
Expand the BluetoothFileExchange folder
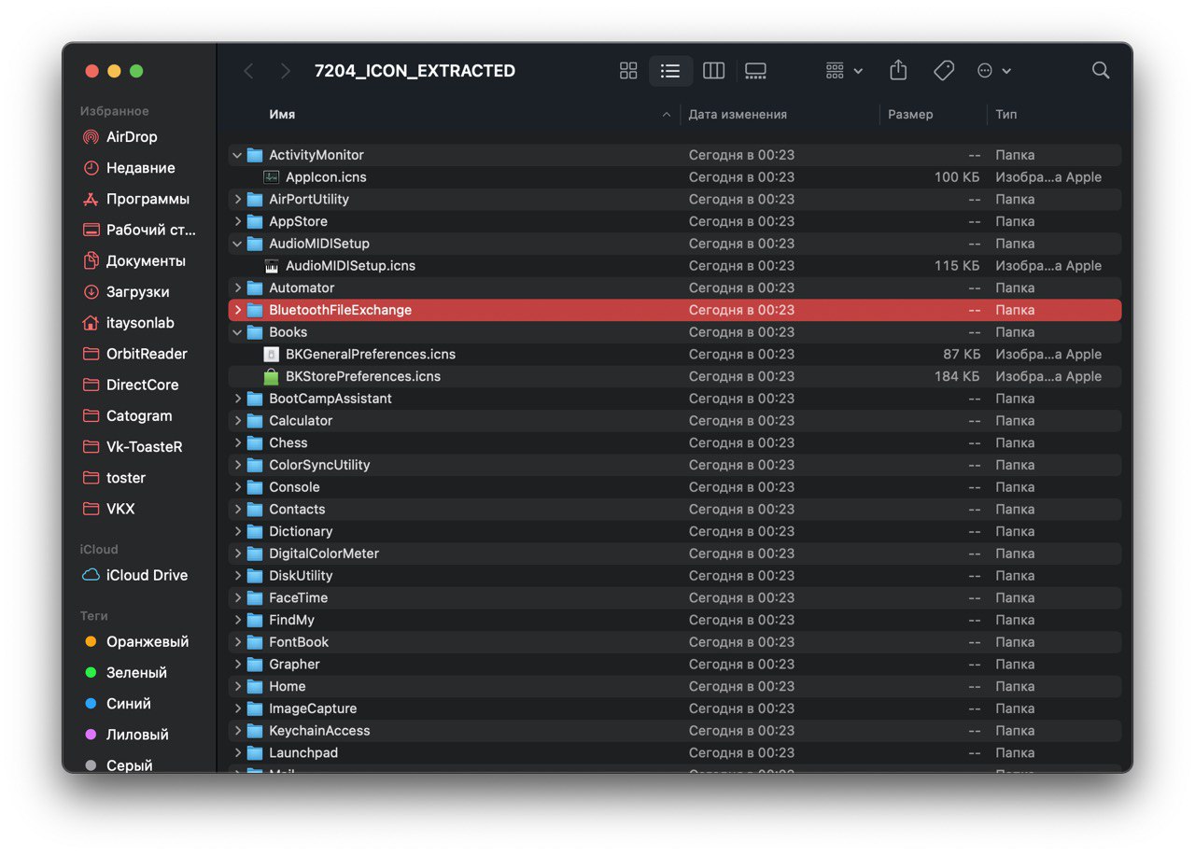[237, 310]
